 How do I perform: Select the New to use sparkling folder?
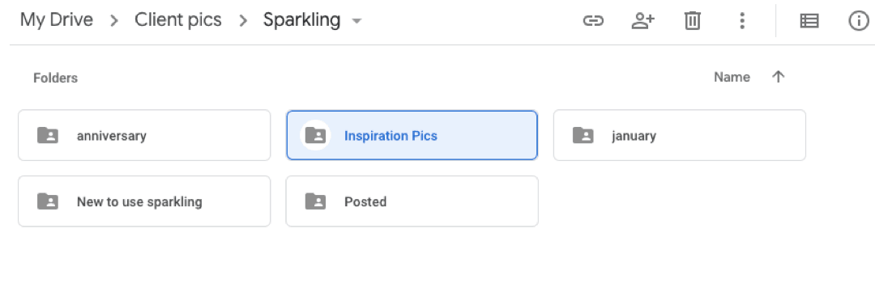pos(144,201)
